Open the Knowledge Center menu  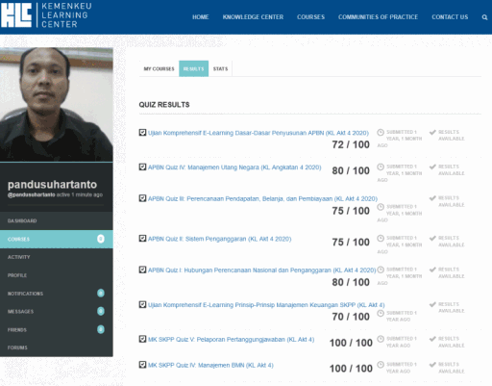(x=253, y=17)
